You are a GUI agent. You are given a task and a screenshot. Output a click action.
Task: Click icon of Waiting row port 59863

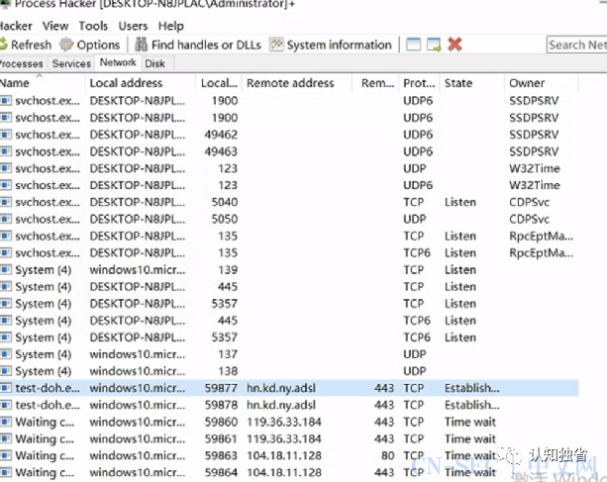(6, 455)
